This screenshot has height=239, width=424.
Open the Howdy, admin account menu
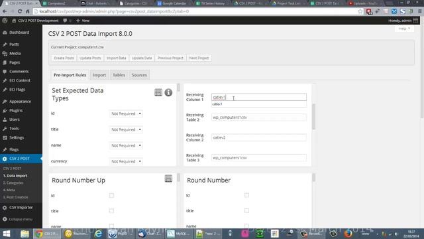click(x=403, y=21)
